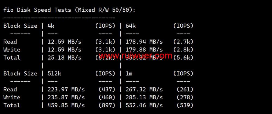Click the (5.6k) IOPS total value
The height and width of the screenshot is (114, 272).
click(x=183, y=58)
